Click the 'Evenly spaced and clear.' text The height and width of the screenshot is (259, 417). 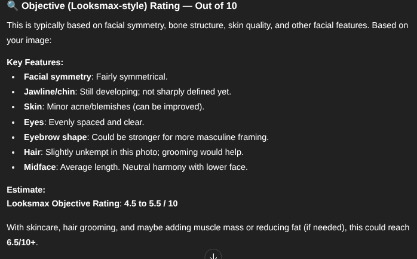tap(97, 122)
